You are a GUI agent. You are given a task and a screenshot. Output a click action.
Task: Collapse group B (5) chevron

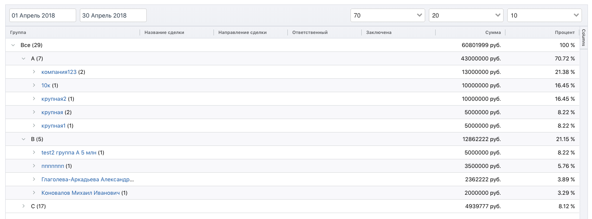(24, 139)
